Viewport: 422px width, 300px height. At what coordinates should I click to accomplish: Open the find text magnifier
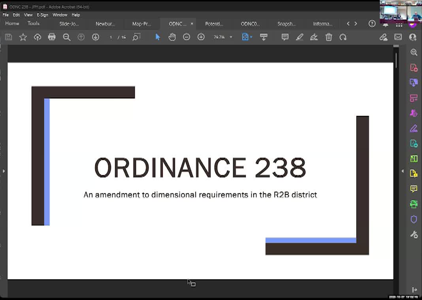(x=66, y=37)
